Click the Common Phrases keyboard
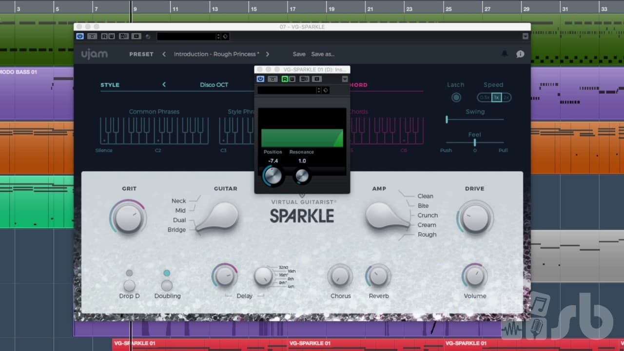Image resolution: width=624 pixels, height=351 pixels. pos(154,131)
